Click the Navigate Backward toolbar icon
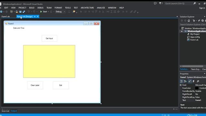Viewport: 206px width, 116px height. pos(1,12)
